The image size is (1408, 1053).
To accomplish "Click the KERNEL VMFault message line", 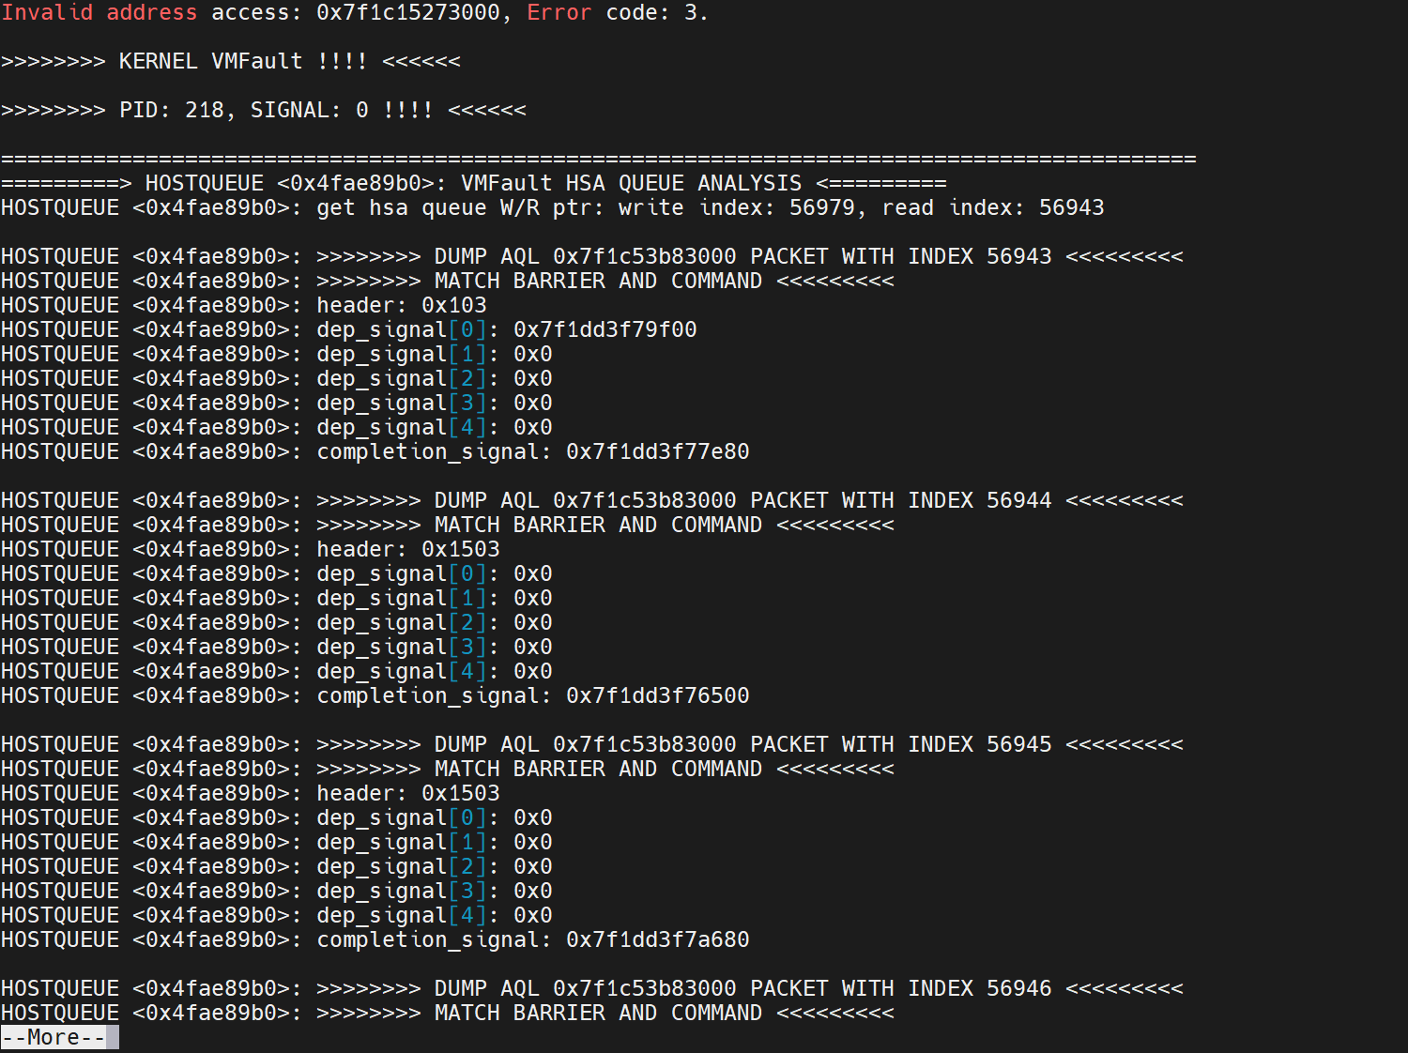I will [x=231, y=61].
